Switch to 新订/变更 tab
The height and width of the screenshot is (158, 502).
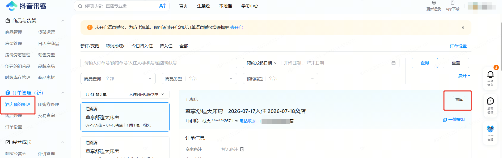90,46
